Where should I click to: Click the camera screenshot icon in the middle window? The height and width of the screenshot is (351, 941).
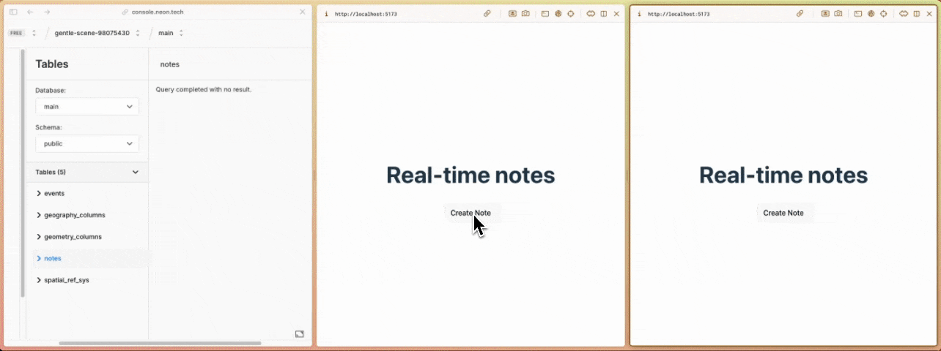tap(525, 14)
